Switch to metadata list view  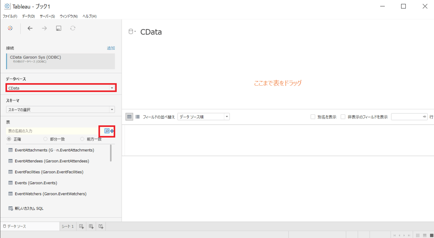tap(137, 117)
